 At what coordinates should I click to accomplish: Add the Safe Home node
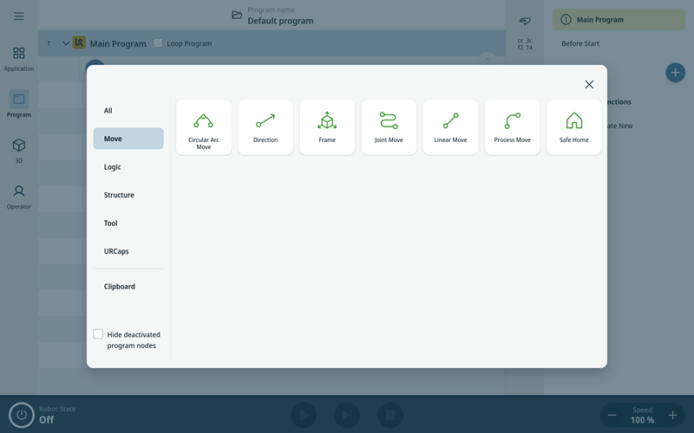tap(573, 127)
